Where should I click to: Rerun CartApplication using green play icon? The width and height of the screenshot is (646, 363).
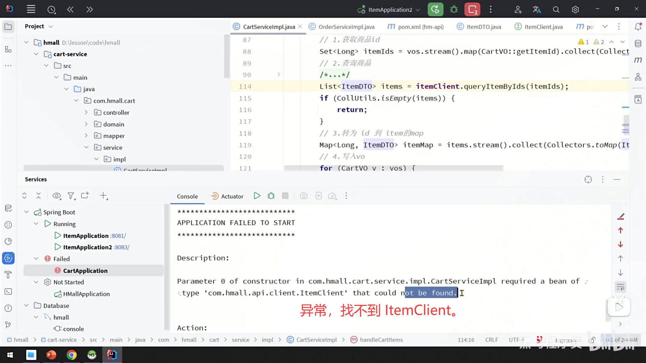[257, 196]
